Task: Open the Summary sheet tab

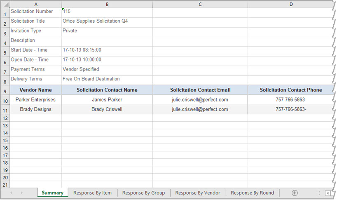Action: click(53, 193)
